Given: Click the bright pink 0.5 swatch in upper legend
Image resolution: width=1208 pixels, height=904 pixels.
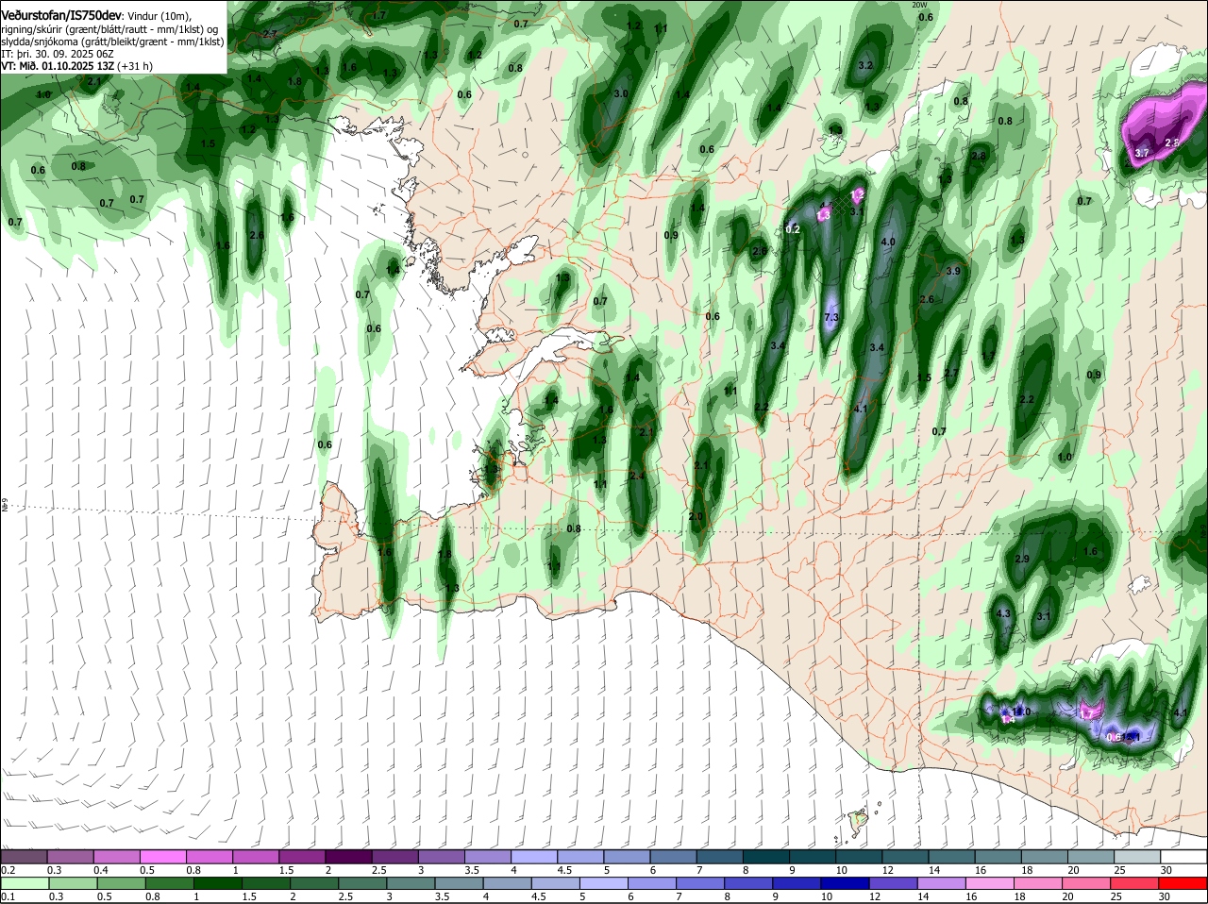Looking at the screenshot, I should (162, 857).
